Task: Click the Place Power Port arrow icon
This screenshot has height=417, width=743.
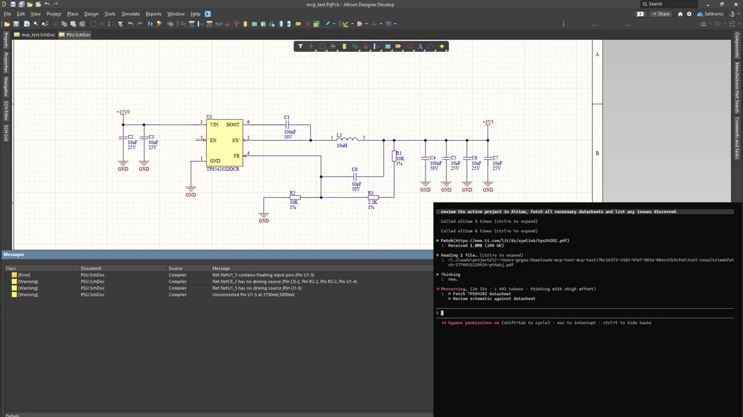Action: 366,46
